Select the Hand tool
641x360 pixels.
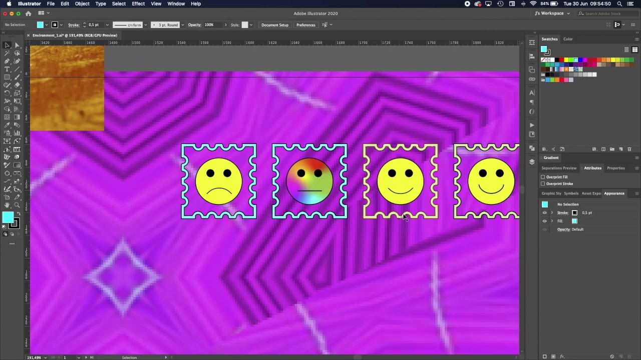pyautogui.click(x=7, y=205)
